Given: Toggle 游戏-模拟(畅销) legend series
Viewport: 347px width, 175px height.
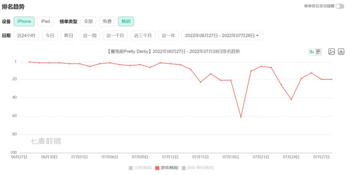Looking at the screenshot, I should point(198,168).
